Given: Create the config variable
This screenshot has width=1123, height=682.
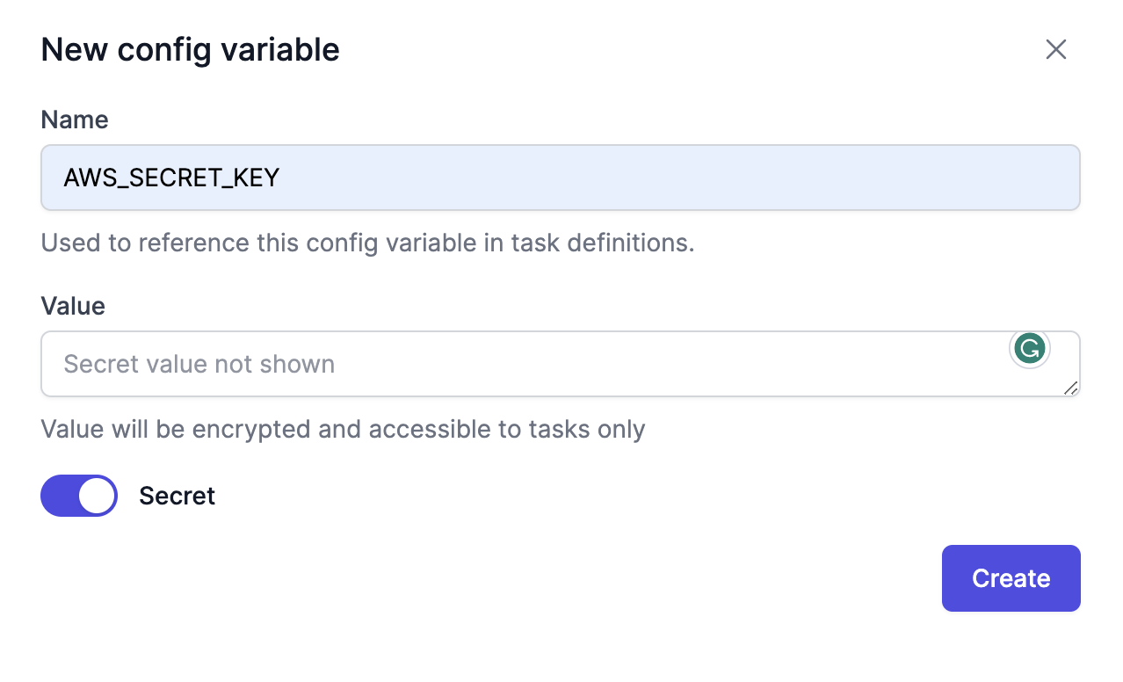Looking at the screenshot, I should tap(1011, 578).
